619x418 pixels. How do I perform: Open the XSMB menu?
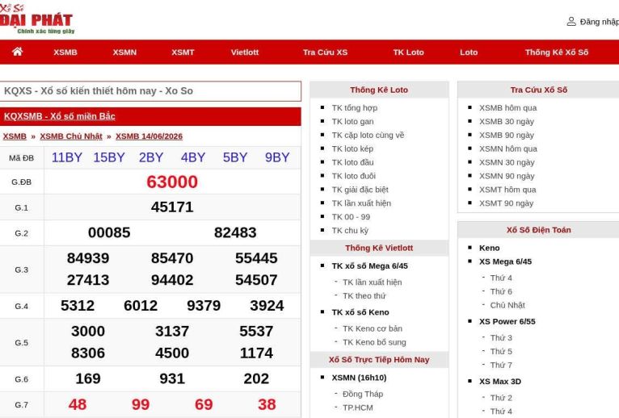65,52
